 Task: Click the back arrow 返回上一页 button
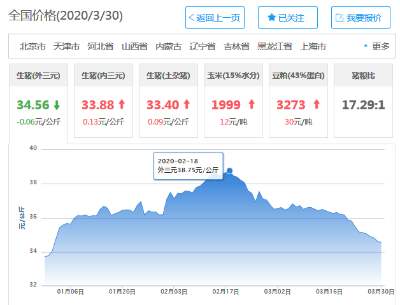tap(215, 18)
